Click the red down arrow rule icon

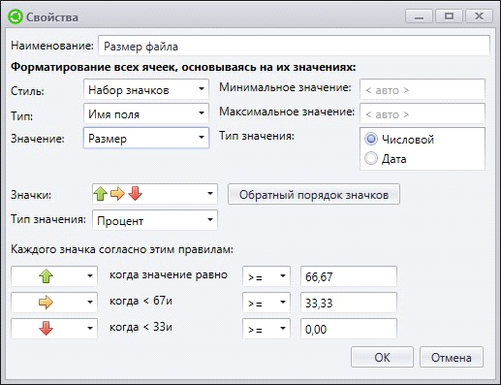46,329
